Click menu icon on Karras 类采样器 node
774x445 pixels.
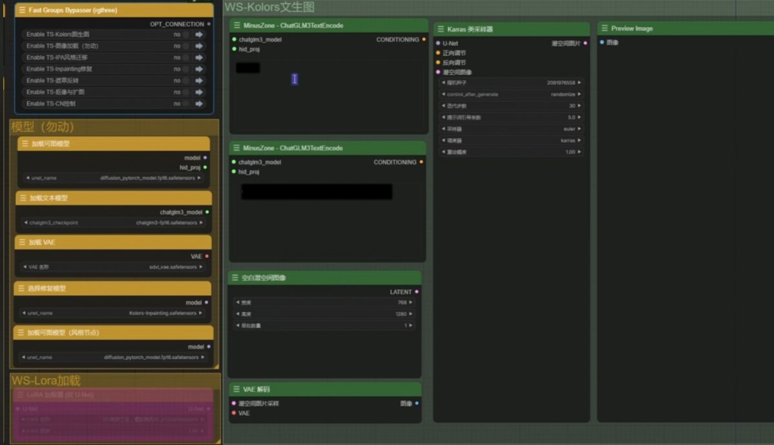441,29
